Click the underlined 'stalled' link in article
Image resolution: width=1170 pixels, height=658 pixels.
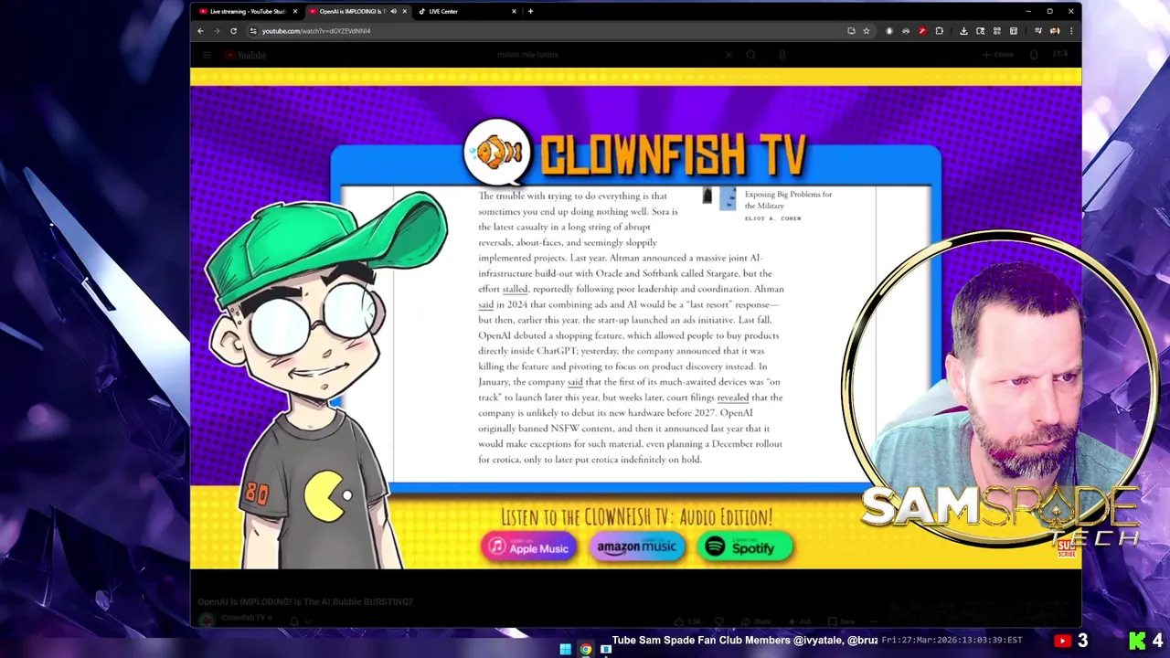point(515,289)
